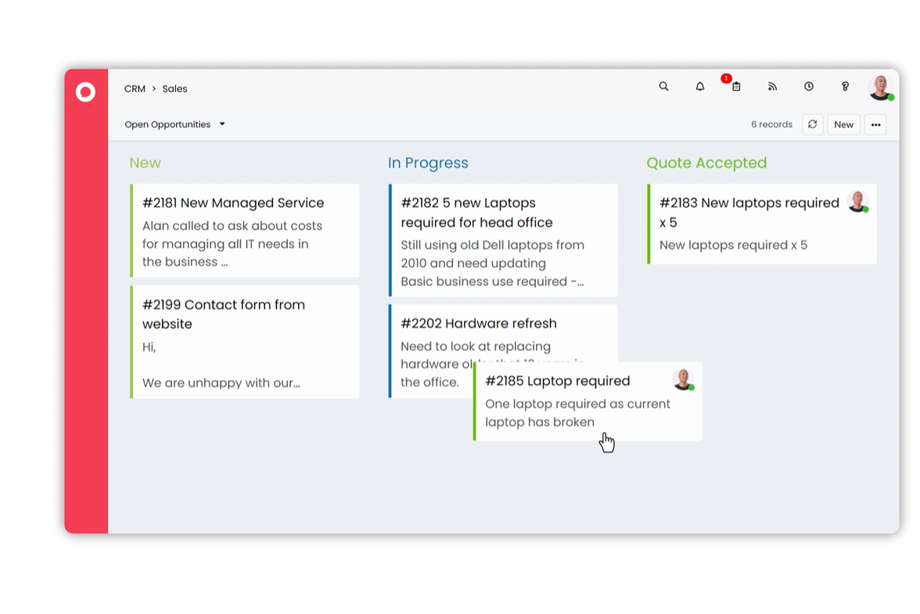Click the RSS feed icon
Screen dimensions: 920x614
pyautogui.click(x=772, y=87)
